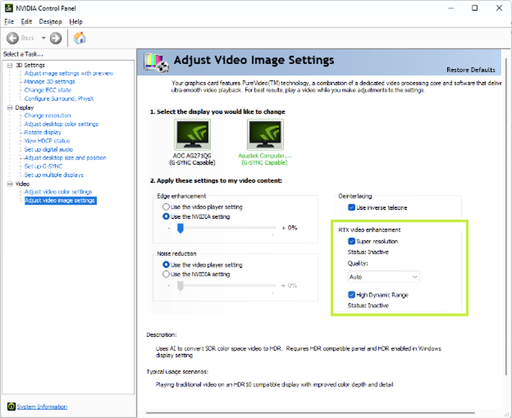This screenshot has height=418, width=512.
Task: Collapse the 3D Settings tree node
Action: tap(10, 65)
